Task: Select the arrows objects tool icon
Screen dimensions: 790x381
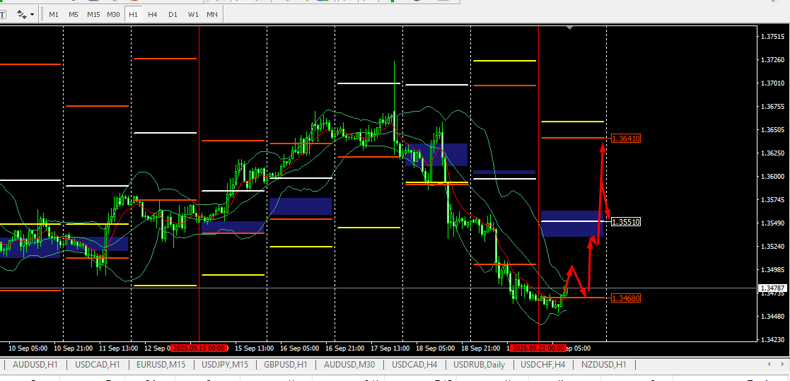Action: point(21,15)
